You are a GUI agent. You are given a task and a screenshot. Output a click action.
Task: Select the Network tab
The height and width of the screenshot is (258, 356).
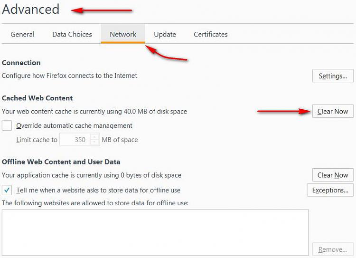tap(123, 34)
